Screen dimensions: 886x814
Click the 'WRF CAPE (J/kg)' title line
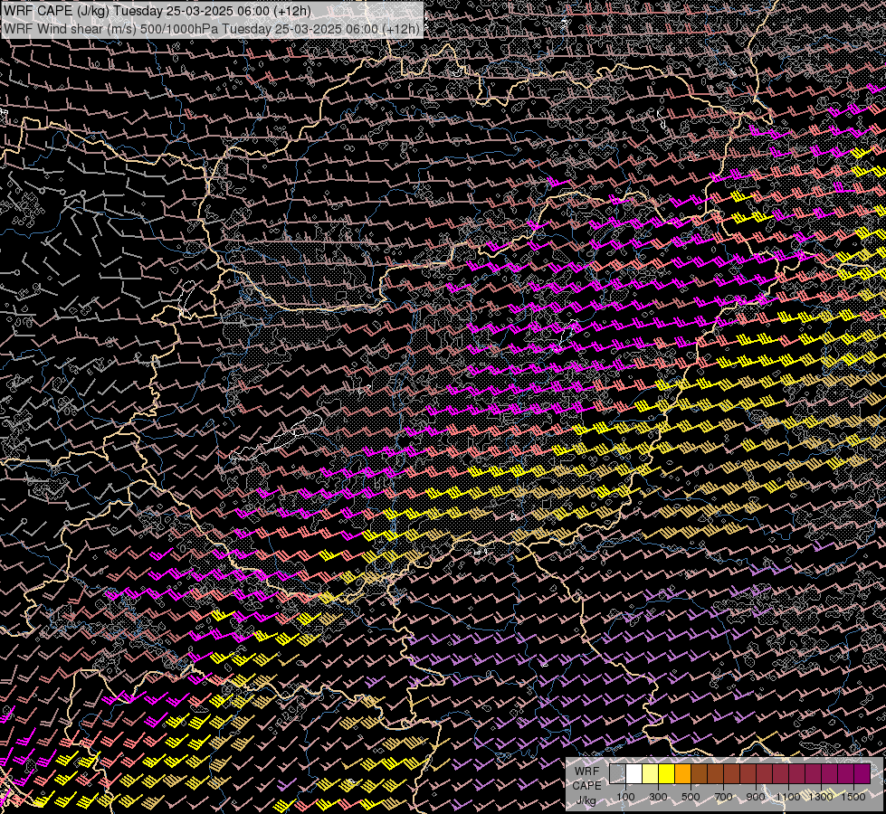coord(157,11)
